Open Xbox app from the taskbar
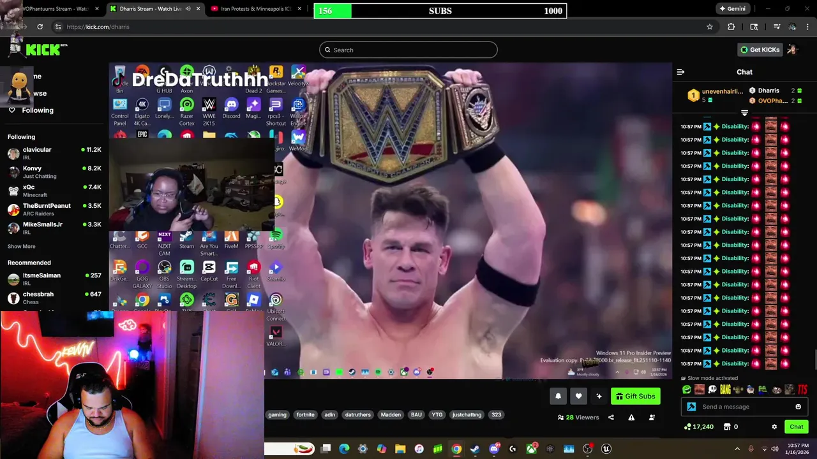 coord(531,449)
